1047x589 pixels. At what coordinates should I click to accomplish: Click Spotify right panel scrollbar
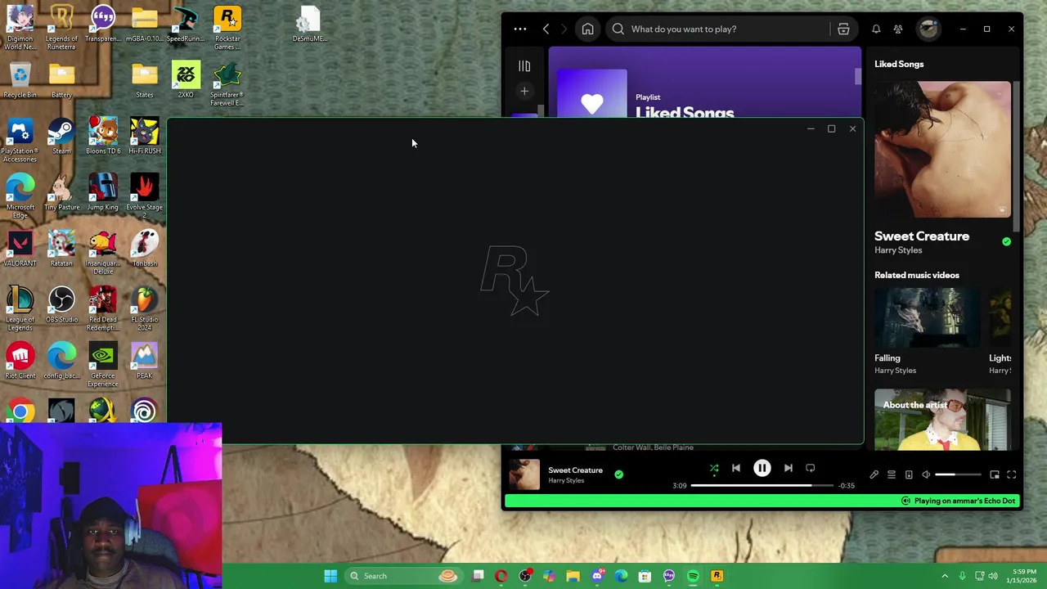1017,155
